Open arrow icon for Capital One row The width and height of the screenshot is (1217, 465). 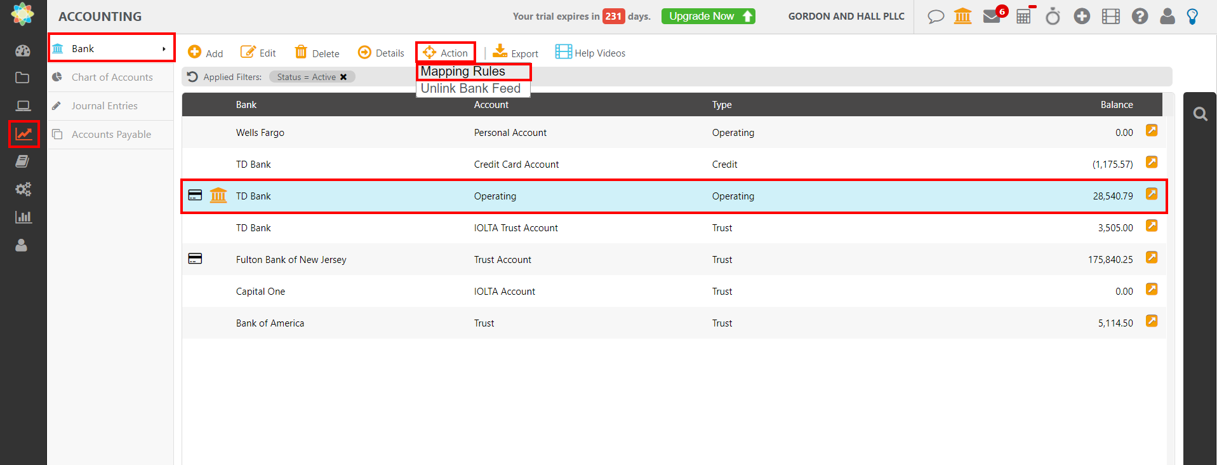[1152, 289]
